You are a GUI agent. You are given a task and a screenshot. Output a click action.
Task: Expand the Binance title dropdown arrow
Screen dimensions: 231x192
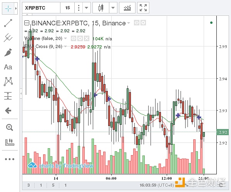[x=129, y=23]
